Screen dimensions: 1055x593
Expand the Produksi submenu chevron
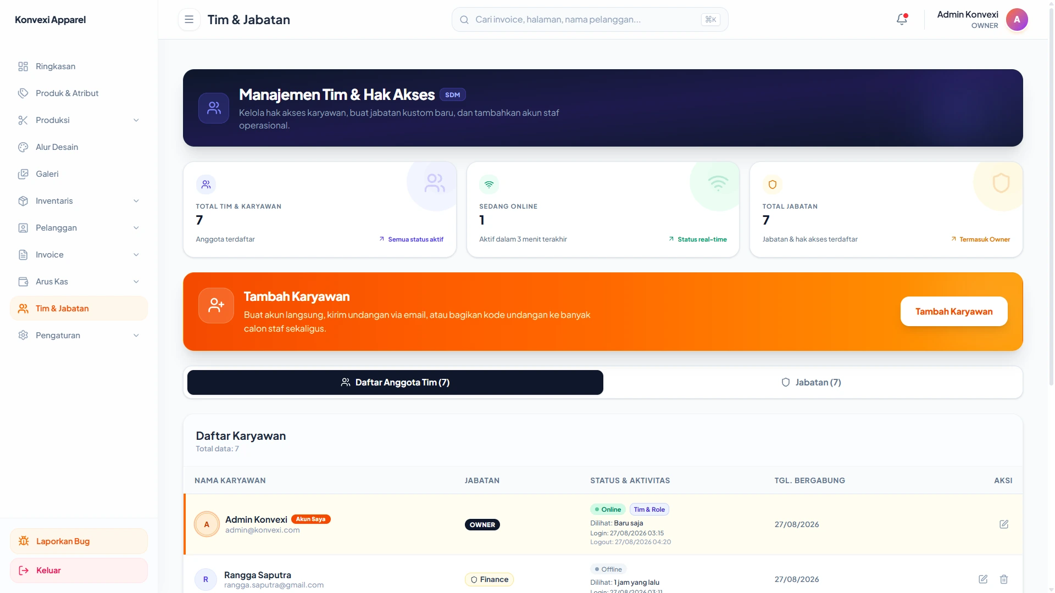(x=136, y=120)
